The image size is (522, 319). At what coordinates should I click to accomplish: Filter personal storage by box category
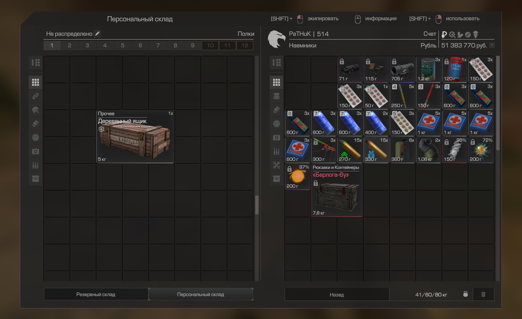point(35,179)
